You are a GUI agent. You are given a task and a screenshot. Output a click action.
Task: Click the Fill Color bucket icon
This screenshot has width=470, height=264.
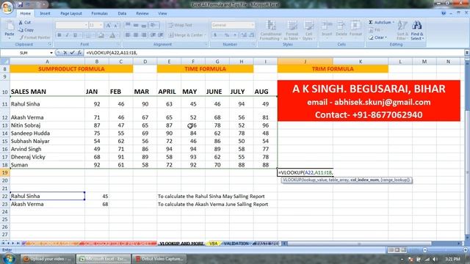pyautogui.click(x=101, y=35)
